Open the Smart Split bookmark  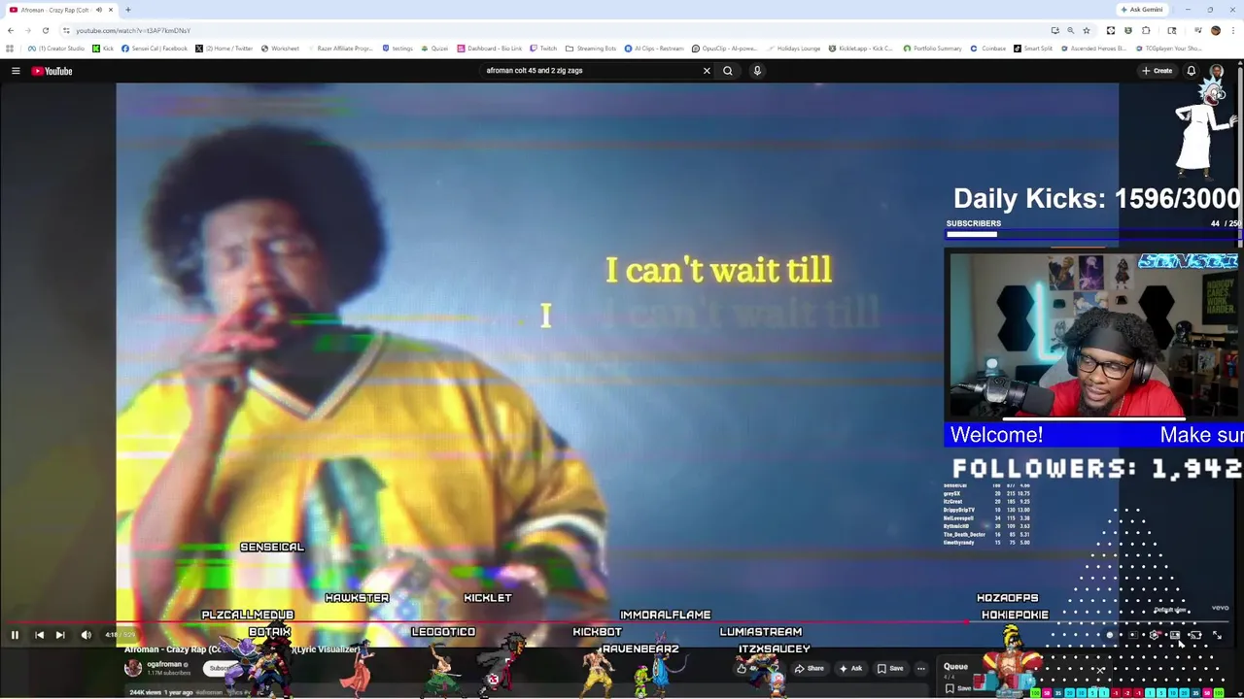click(1033, 49)
